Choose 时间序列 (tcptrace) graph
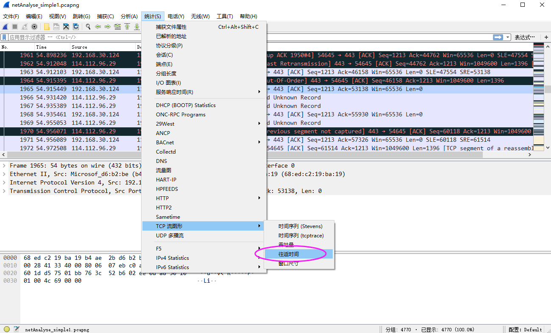The height and width of the screenshot is (333, 551). 299,235
